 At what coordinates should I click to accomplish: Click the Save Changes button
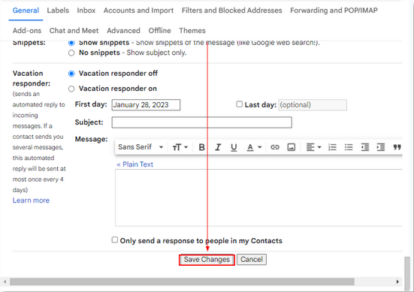pyautogui.click(x=207, y=260)
